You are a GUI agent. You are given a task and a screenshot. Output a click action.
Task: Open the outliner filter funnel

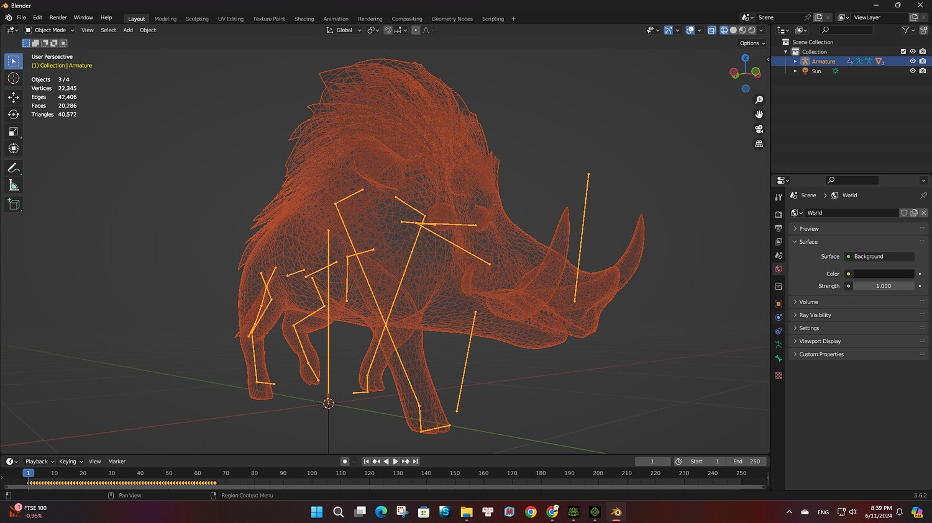point(907,30)
